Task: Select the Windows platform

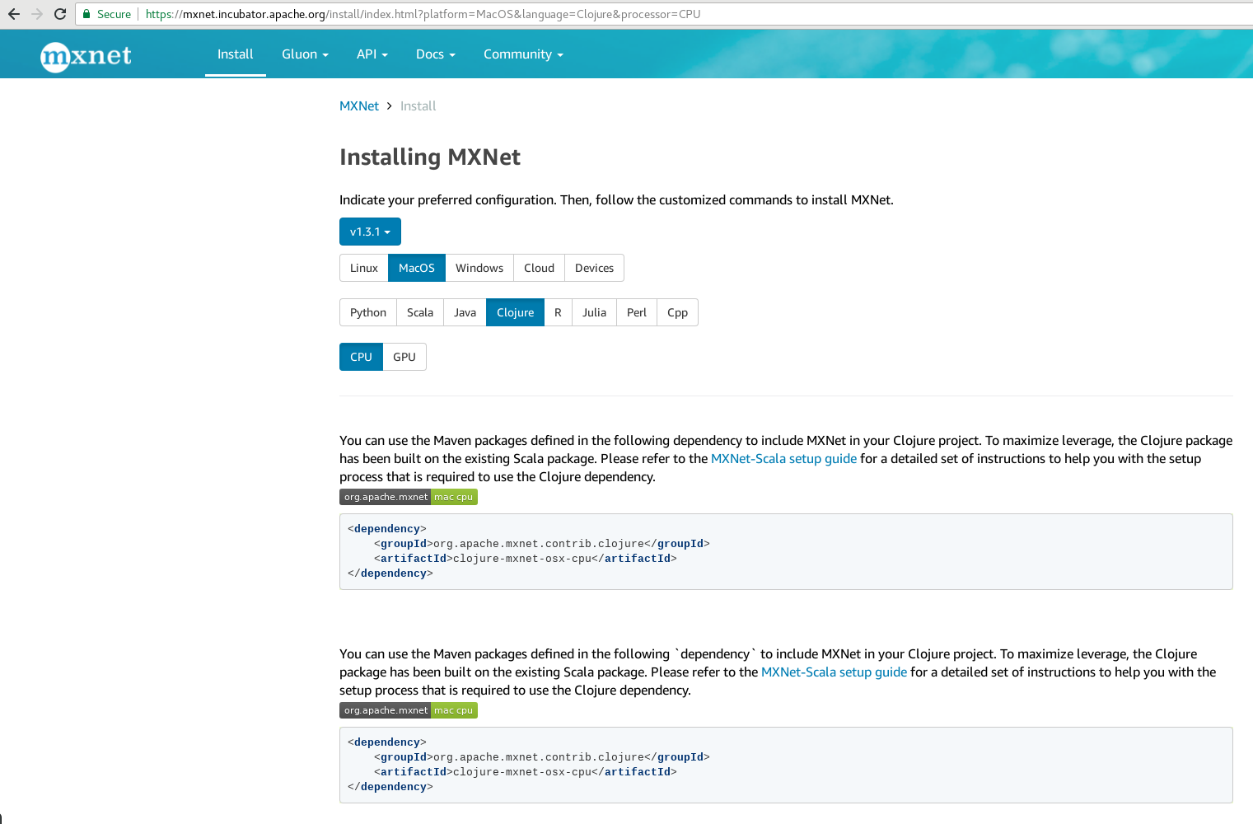Action: pyautogui.click(x=479, y=268)
